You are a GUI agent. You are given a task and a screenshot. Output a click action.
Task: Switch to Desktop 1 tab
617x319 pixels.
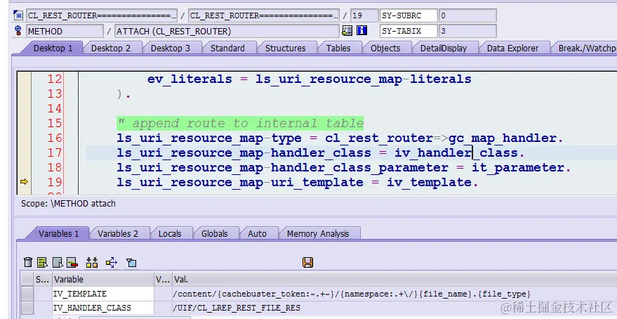point(53,48)
